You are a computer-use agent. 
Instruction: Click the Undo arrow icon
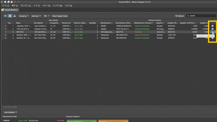[15, 2]
